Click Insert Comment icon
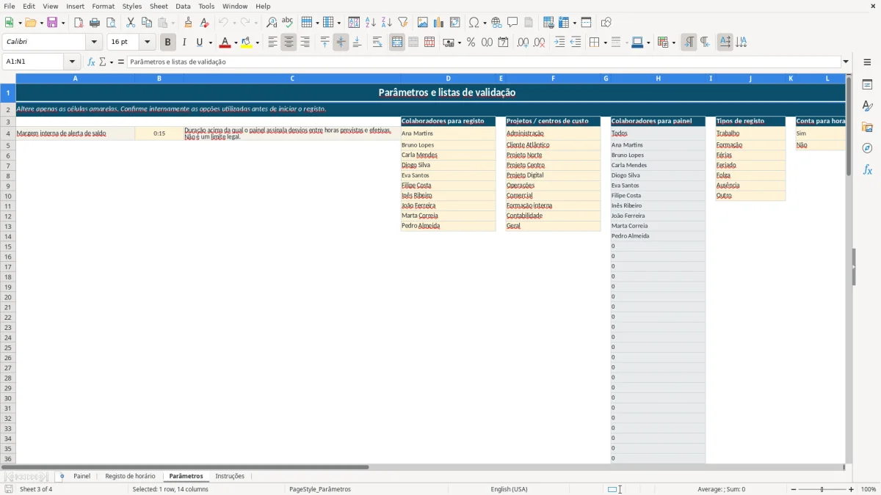 pos(512,23)
